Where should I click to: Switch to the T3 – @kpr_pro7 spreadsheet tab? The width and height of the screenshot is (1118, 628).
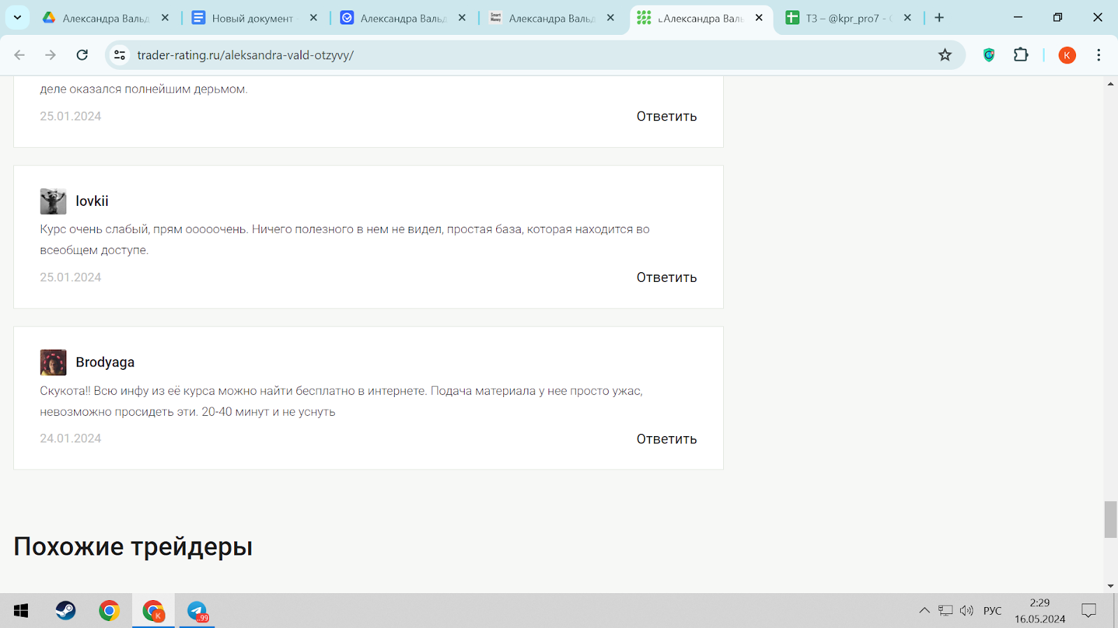[840, 18]
